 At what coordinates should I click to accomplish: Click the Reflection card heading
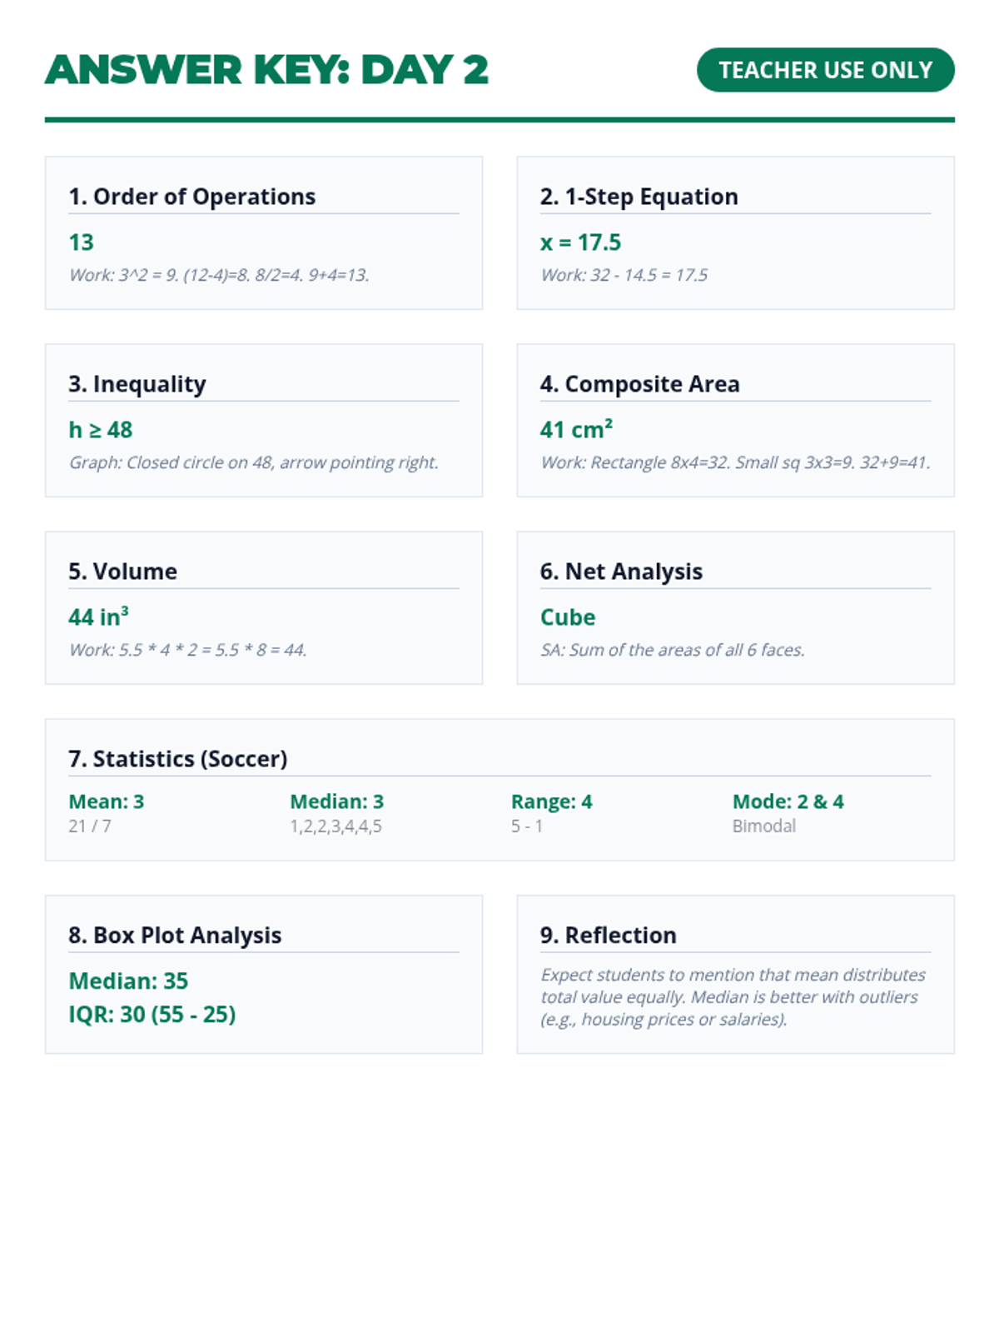pyautogui.click(x=608, y=936)
